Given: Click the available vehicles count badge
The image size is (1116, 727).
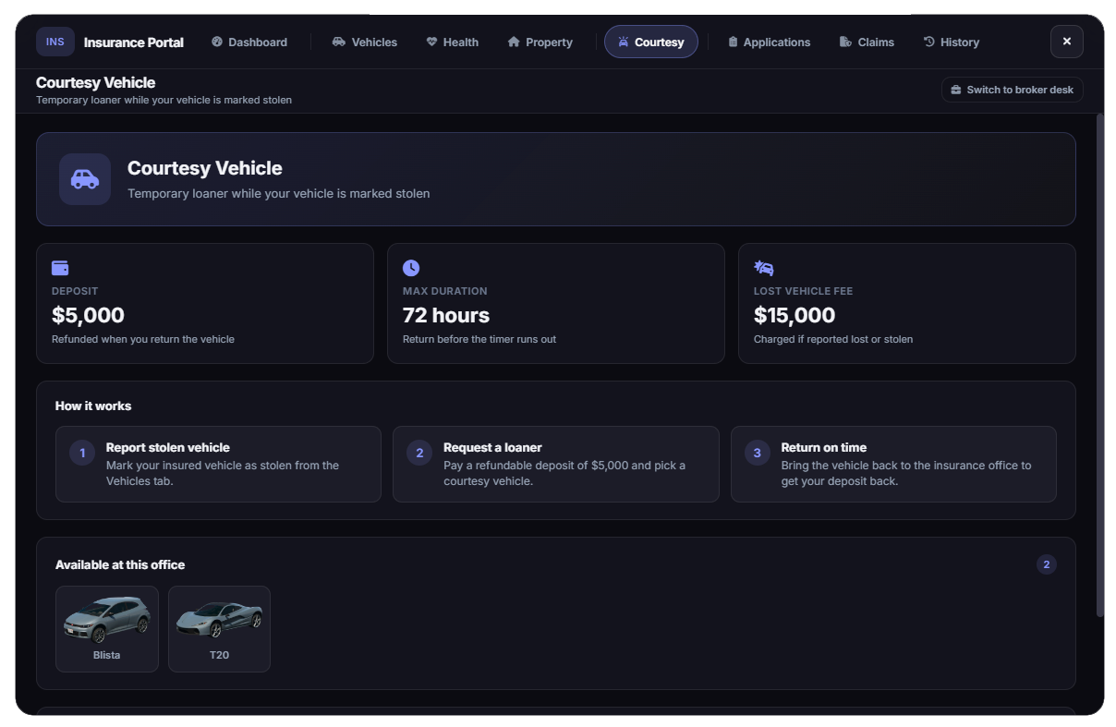Looking at the screenshot, I should pos(1047,564).
